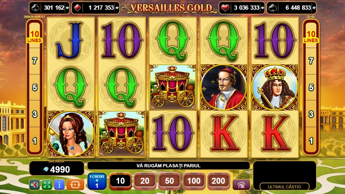Viewport: 345px width, 194px height.
Task: Place the Pariu 200 bet
Action: [x=219, y=181]
